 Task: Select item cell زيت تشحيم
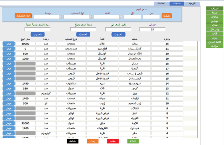click(135, 104)
